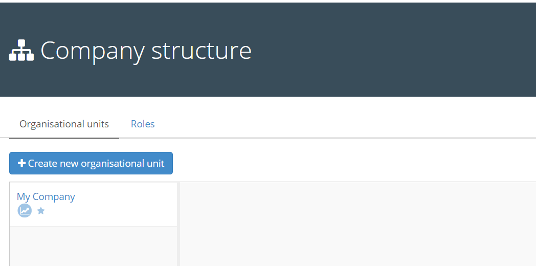
Task: Click the empty details pane right of divider
Action: (358, 224)
